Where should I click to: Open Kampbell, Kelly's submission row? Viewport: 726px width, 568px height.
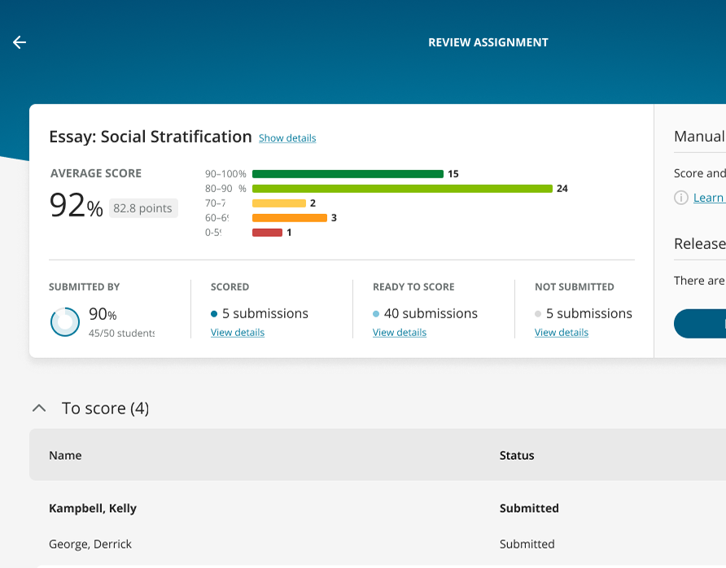[378, 509]
